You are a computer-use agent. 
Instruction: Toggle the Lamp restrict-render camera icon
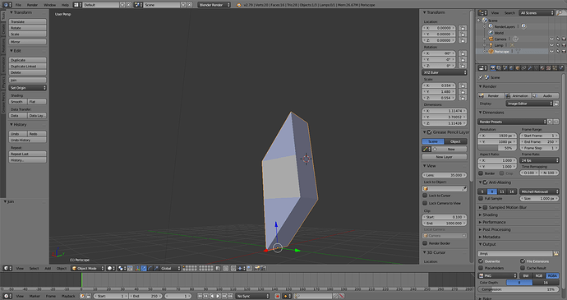(564, 45)
